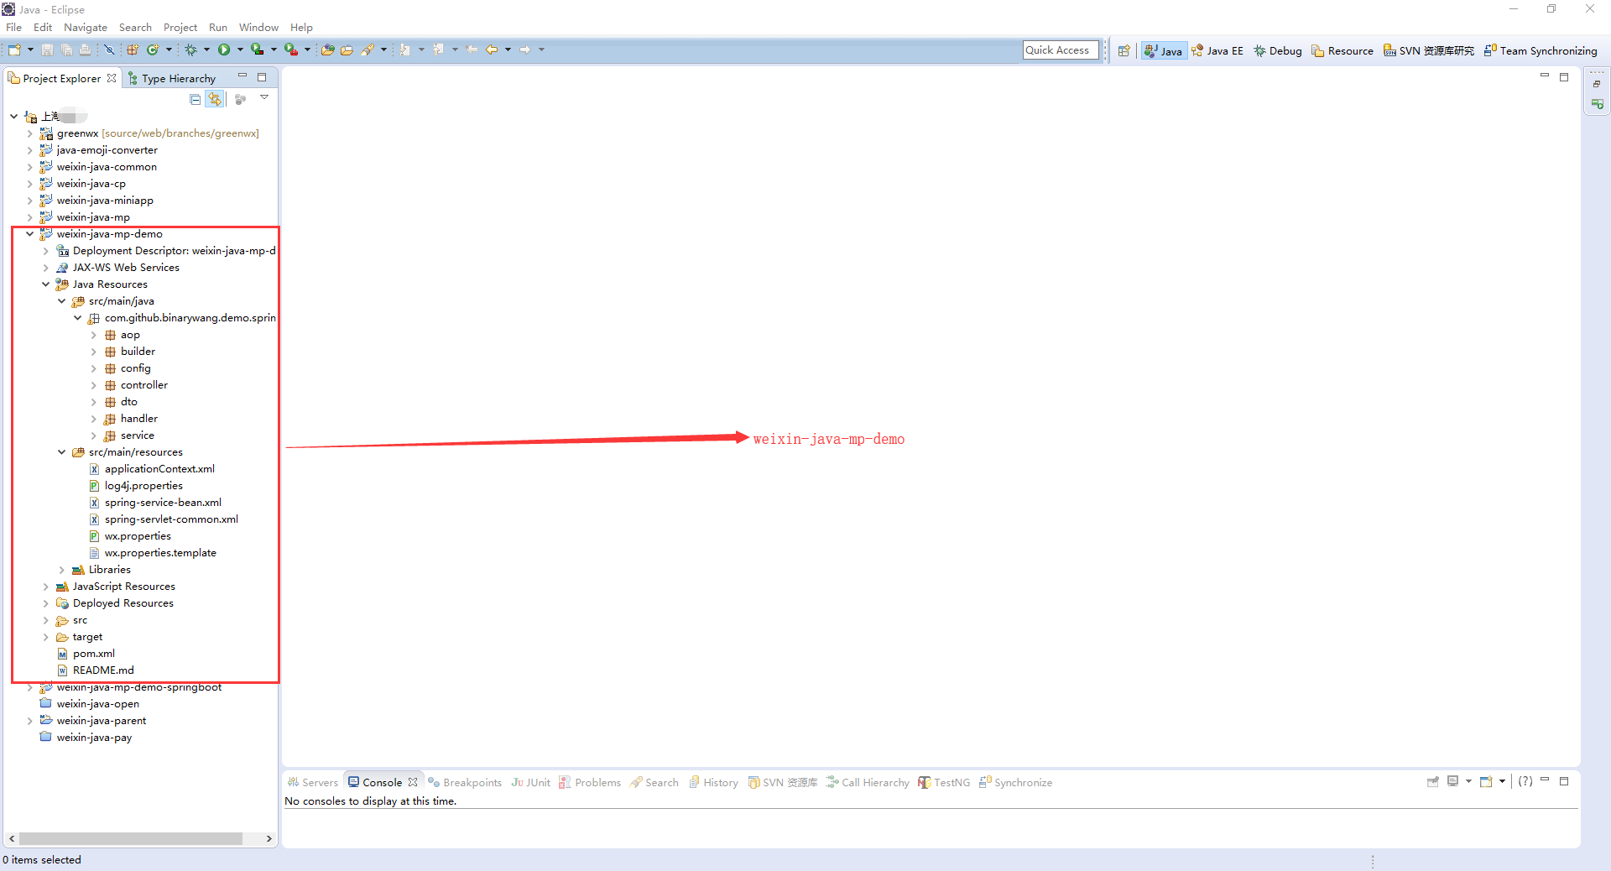
Task: Open the Project menu
Action: [180, 27]
